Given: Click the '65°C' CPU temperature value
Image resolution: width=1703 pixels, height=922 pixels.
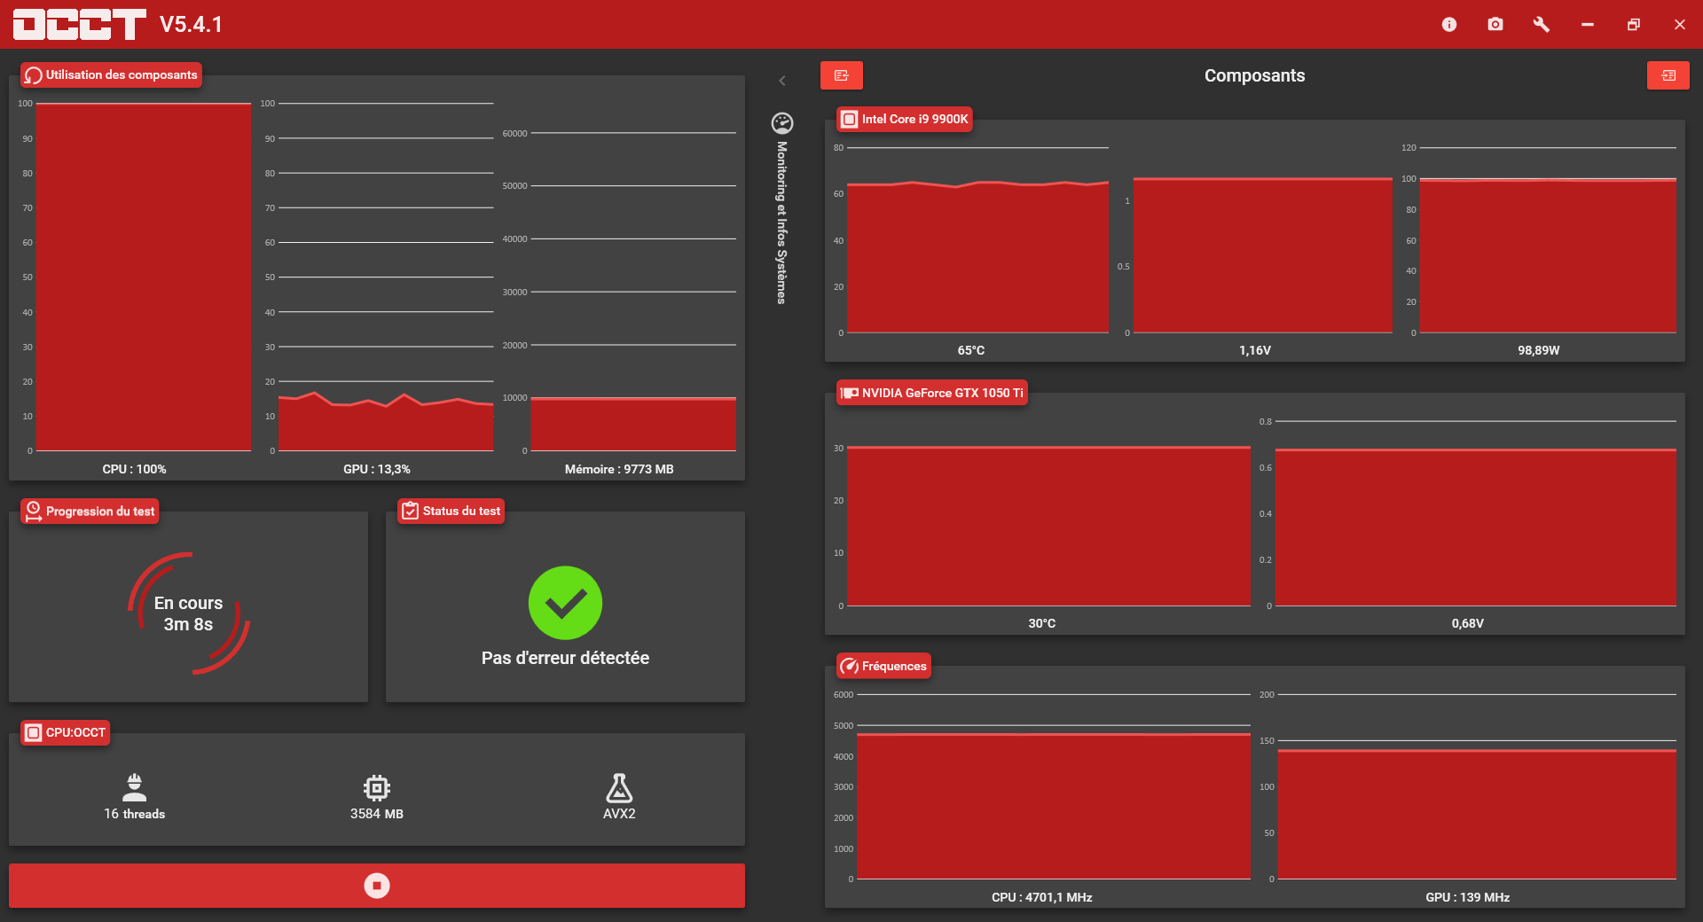Looking at the screenshot, I should [x=971, y=350].
